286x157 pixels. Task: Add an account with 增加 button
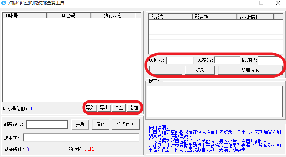coord(133,107)
